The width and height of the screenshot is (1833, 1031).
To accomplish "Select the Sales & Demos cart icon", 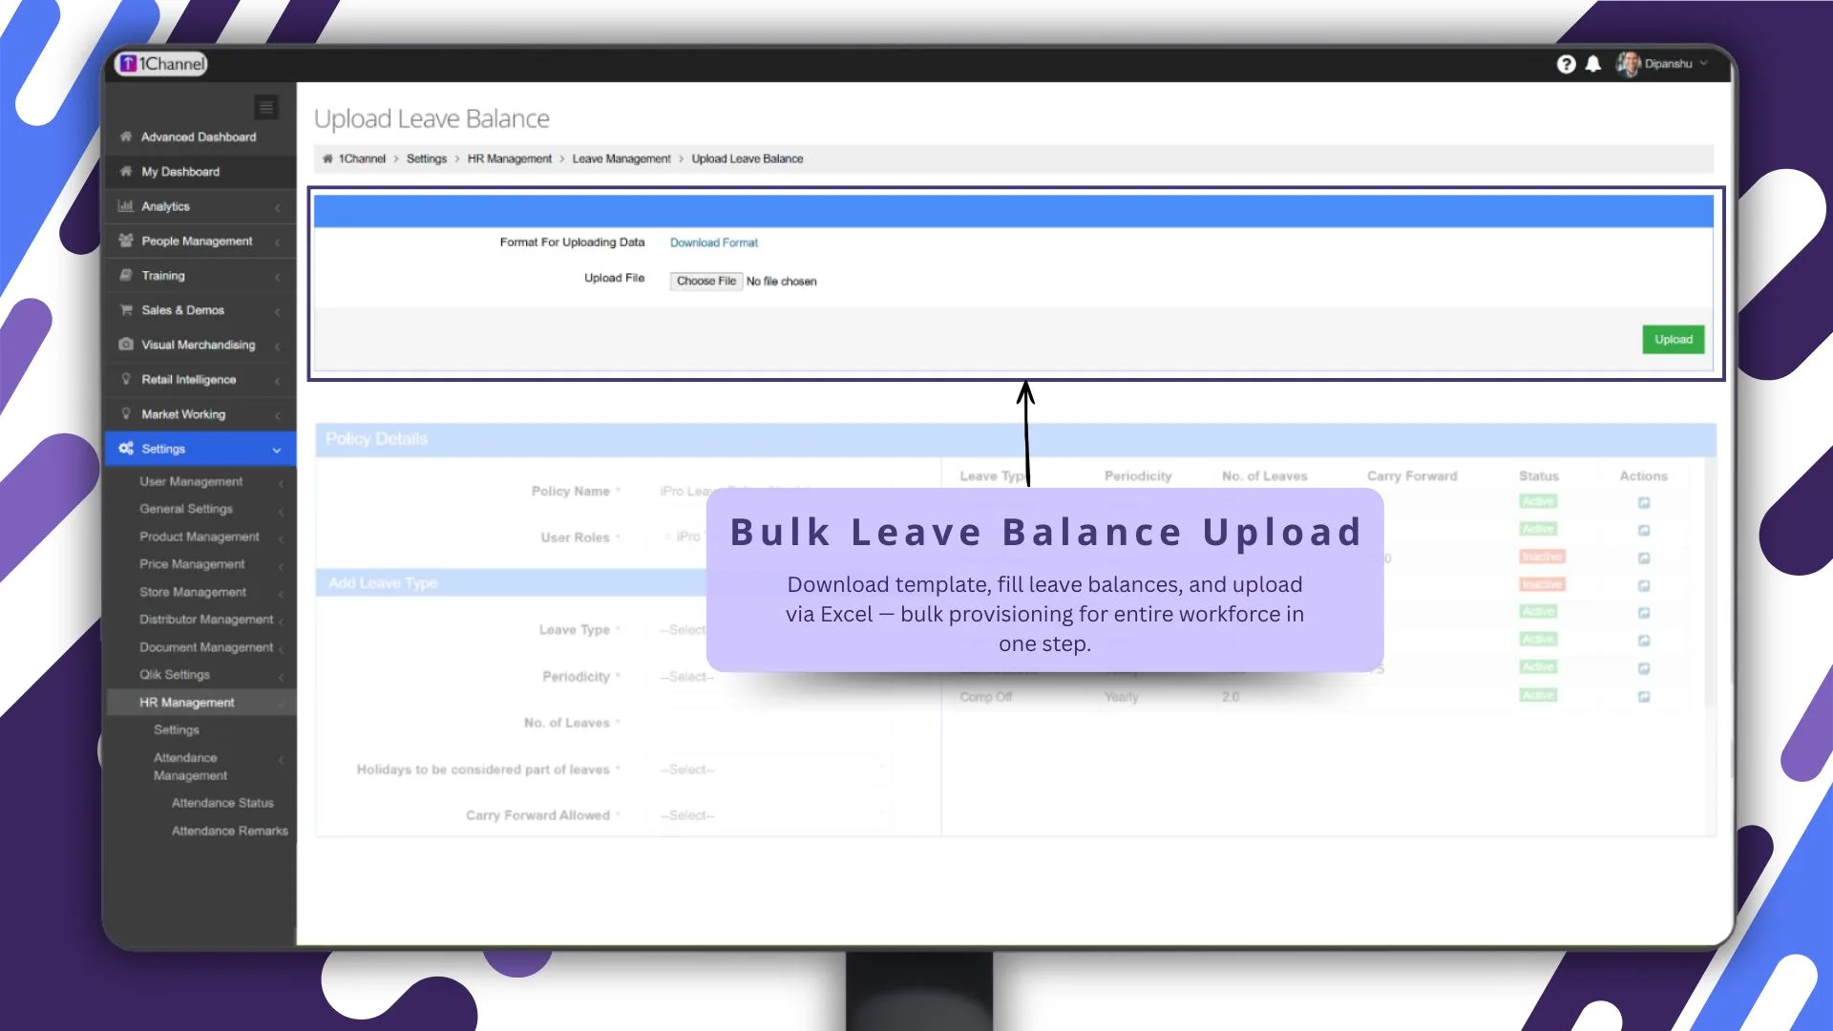I will (127, 310).
